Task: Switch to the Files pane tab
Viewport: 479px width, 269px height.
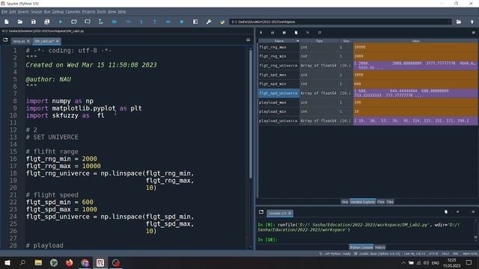Action: pyautogui.click(x=390, y=202)
